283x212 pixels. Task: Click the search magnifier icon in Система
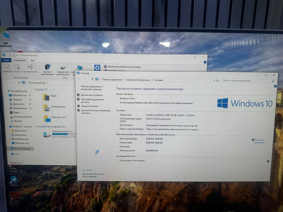pos(273,81)
